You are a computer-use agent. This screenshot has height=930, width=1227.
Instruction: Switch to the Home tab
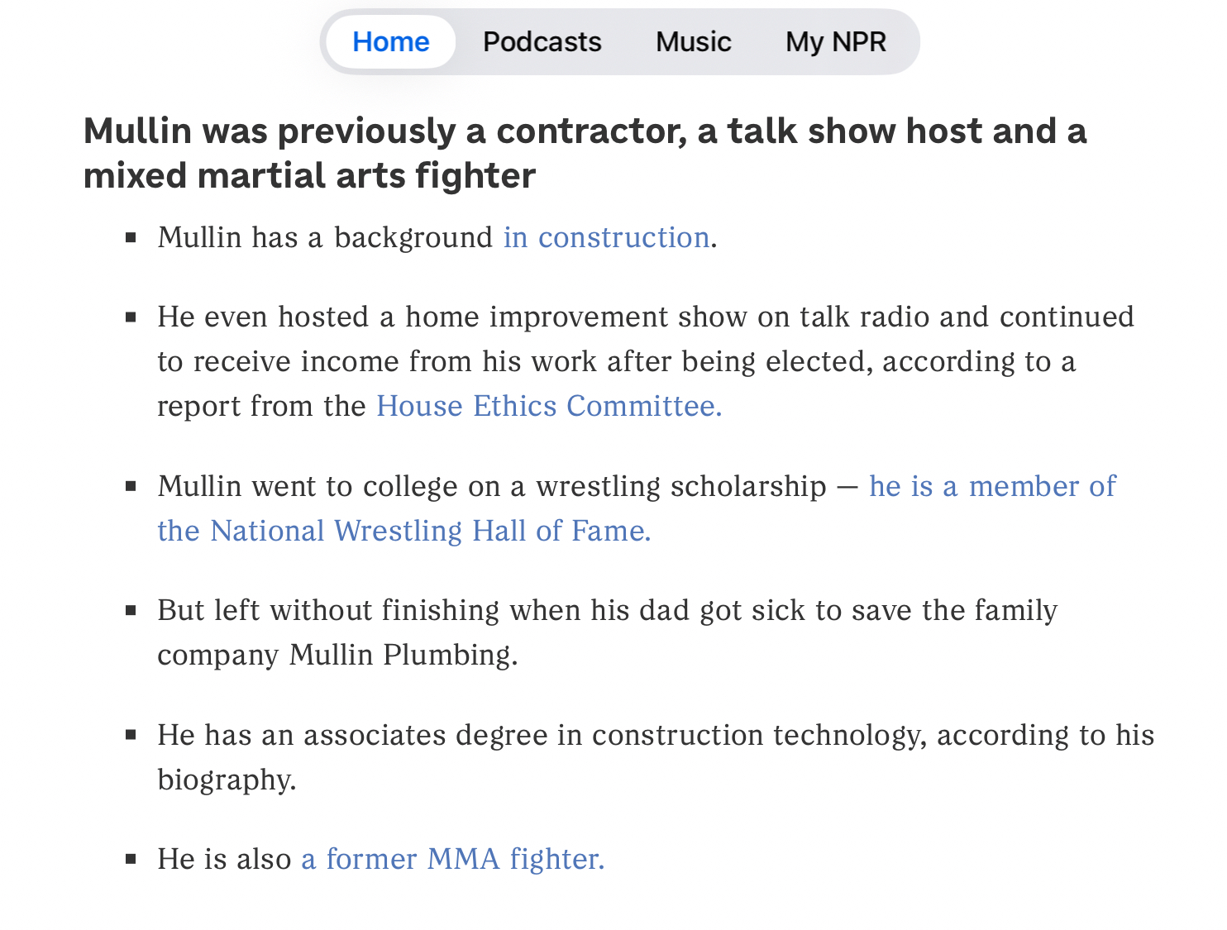coord(391,42)
